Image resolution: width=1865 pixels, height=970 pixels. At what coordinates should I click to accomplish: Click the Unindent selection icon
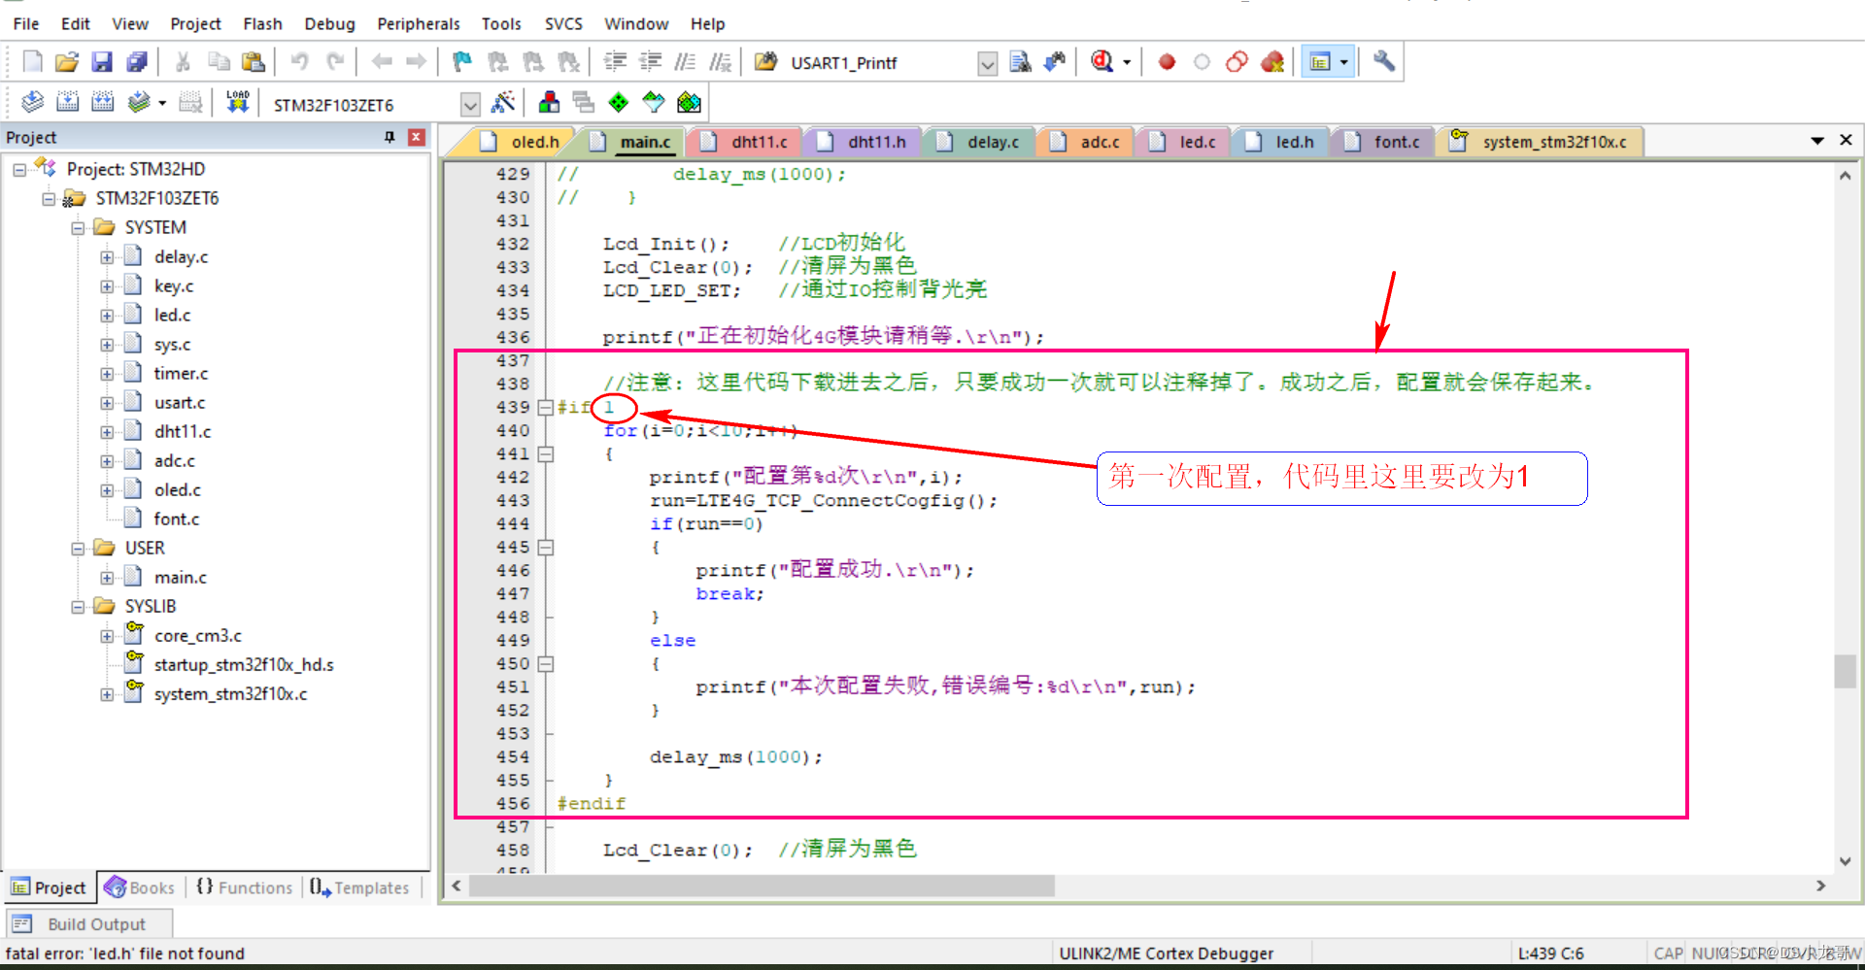coord(650,62)
